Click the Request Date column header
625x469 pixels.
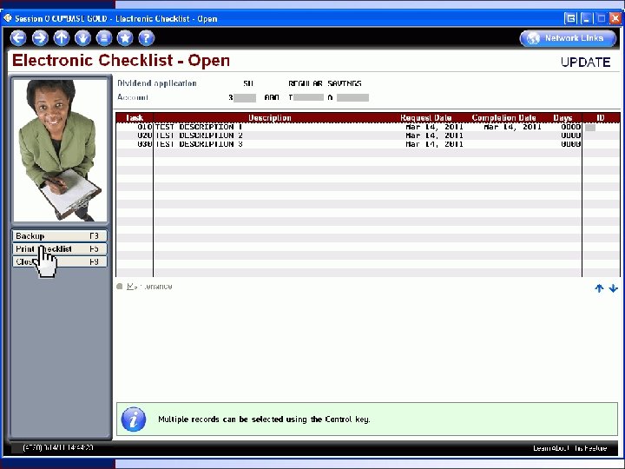coord(425,117)
